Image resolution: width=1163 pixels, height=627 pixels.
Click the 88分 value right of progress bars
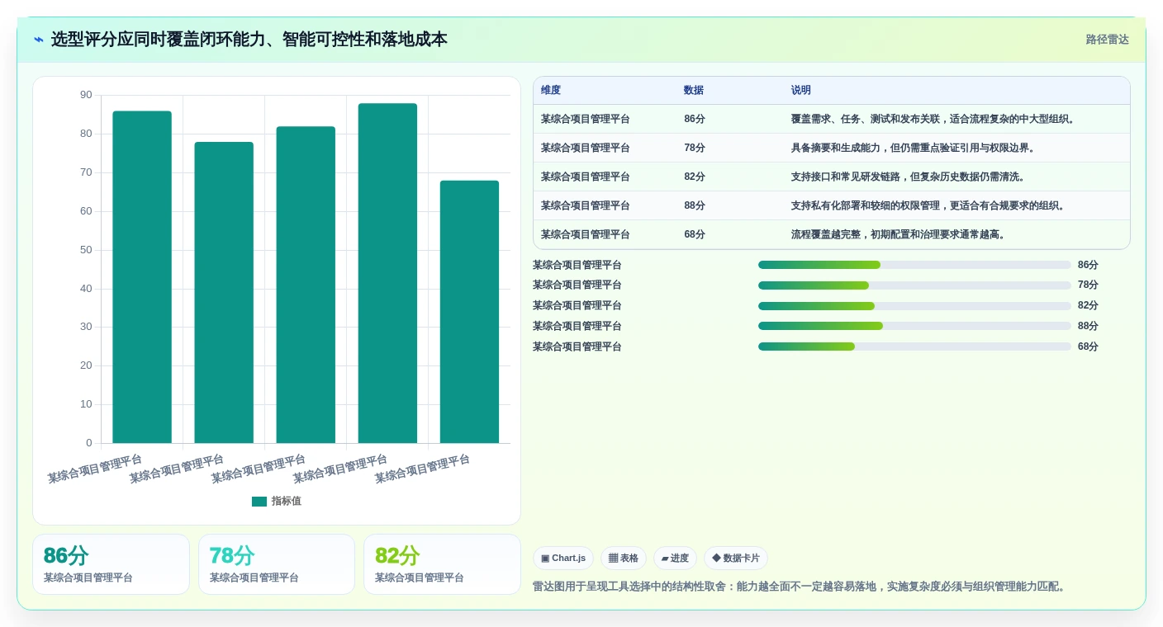(1088, 326)
